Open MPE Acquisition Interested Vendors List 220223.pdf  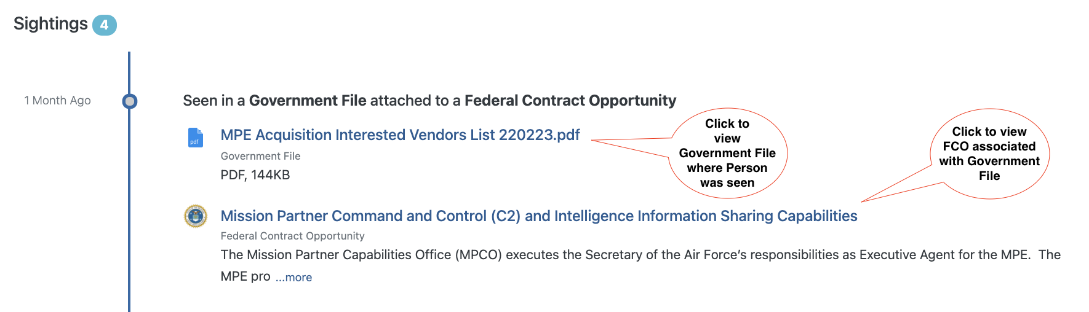point(400,135)
